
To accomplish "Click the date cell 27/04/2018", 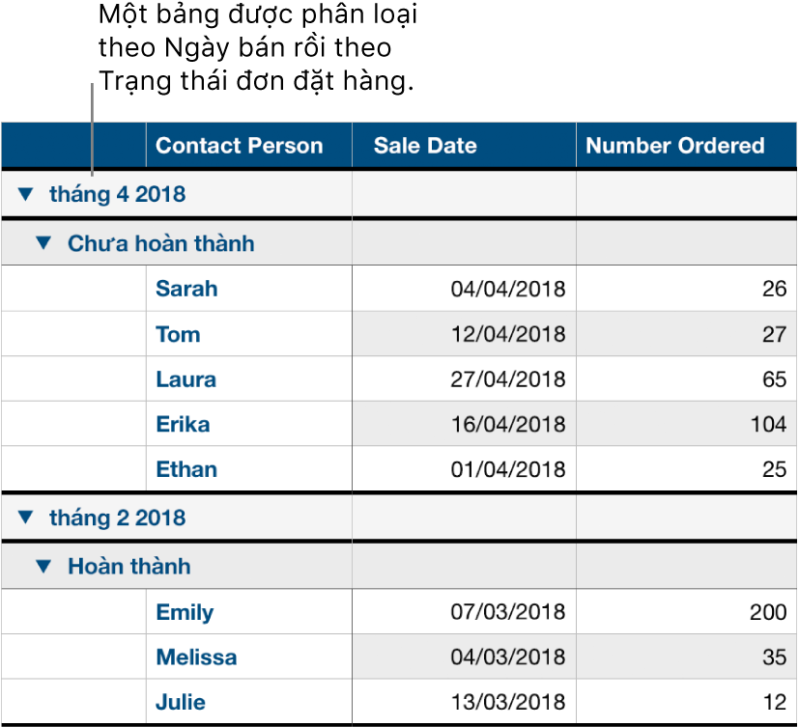I will click(464, 378).
